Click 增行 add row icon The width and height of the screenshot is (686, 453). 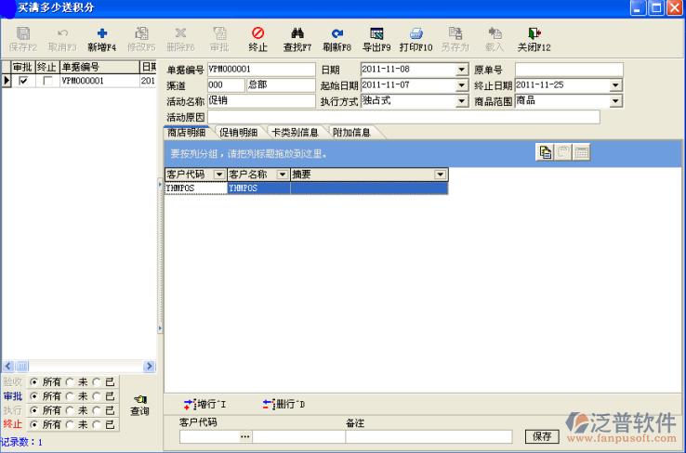click(x=190, y=404)
